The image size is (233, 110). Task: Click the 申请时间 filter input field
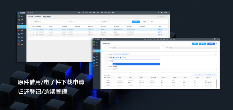tap(119, 22)
